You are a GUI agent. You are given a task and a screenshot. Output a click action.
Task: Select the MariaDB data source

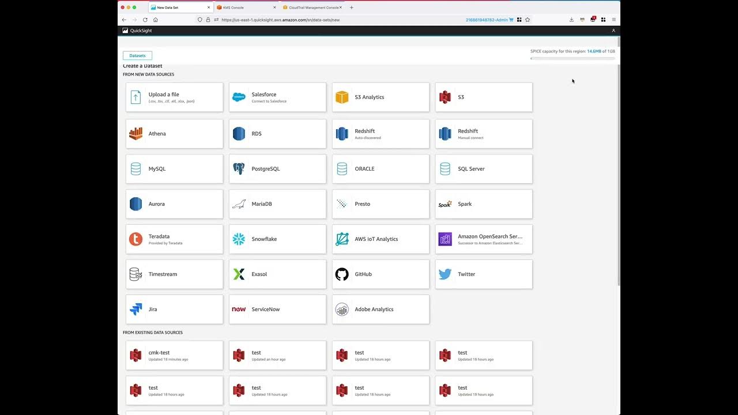[277, 204]
